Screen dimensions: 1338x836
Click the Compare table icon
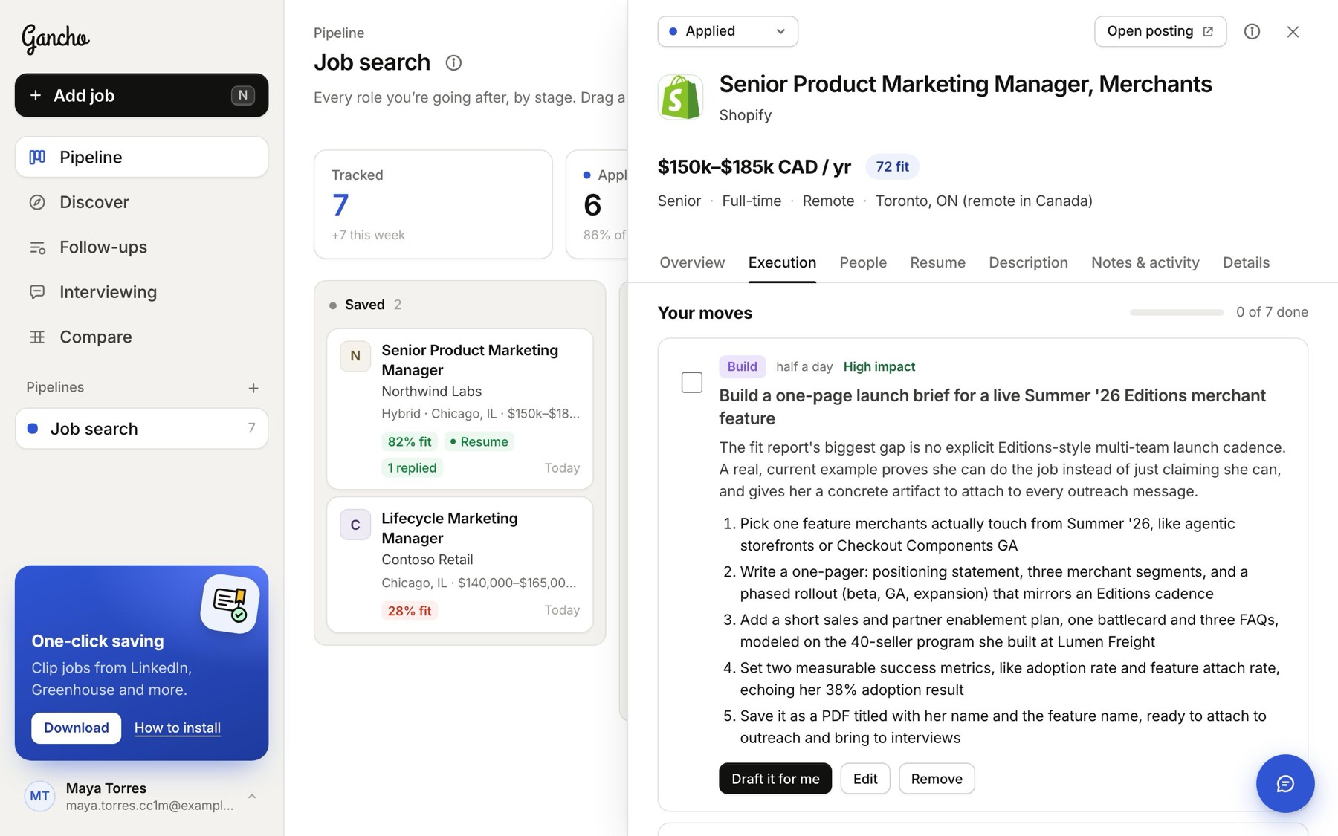(x=37, y=337)
